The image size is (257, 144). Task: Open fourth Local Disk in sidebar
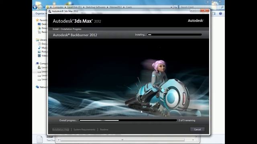[x=42, y=79]
